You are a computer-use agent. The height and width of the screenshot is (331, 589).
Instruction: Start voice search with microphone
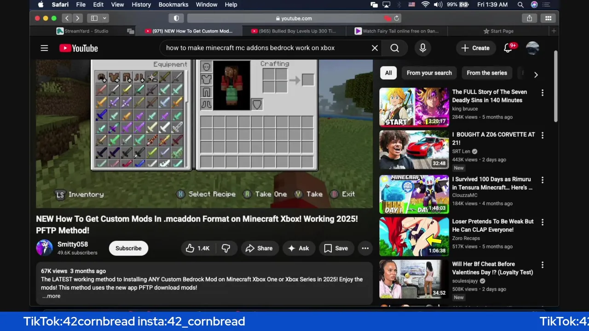[x=422, y=48]
